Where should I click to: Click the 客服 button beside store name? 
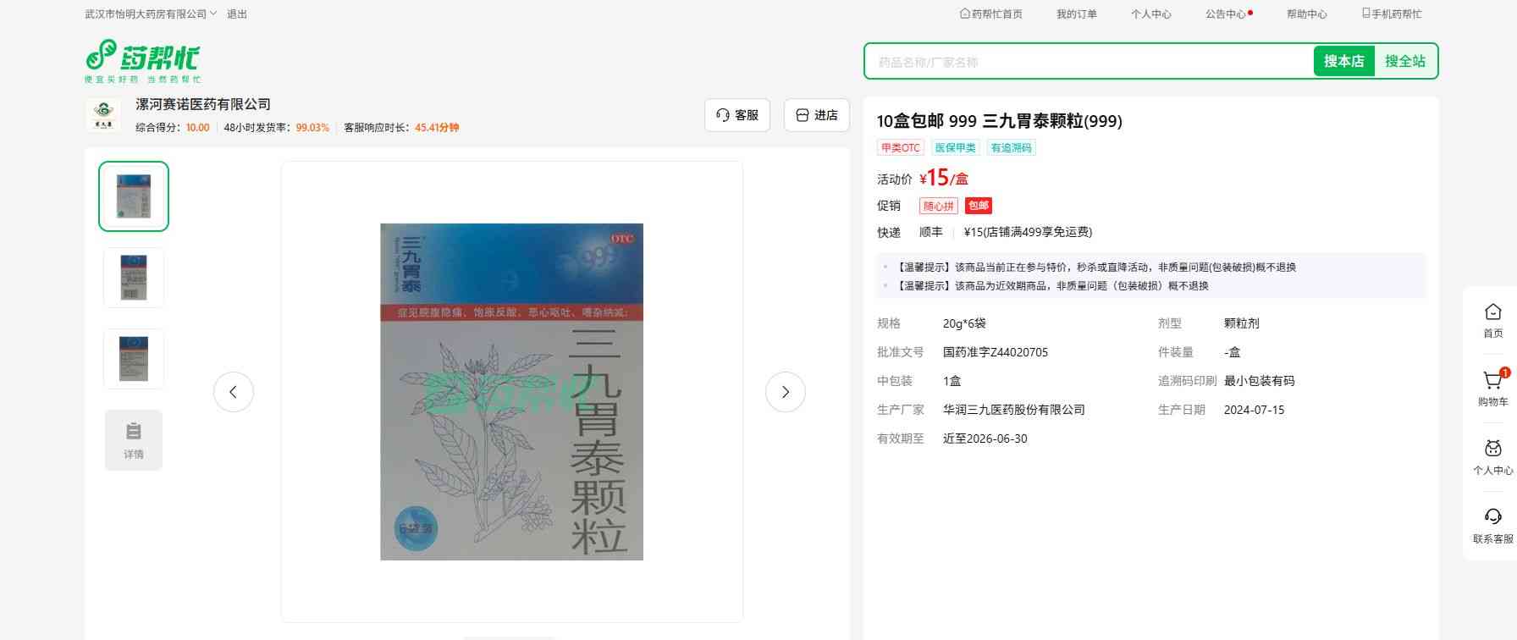(737, 115)
